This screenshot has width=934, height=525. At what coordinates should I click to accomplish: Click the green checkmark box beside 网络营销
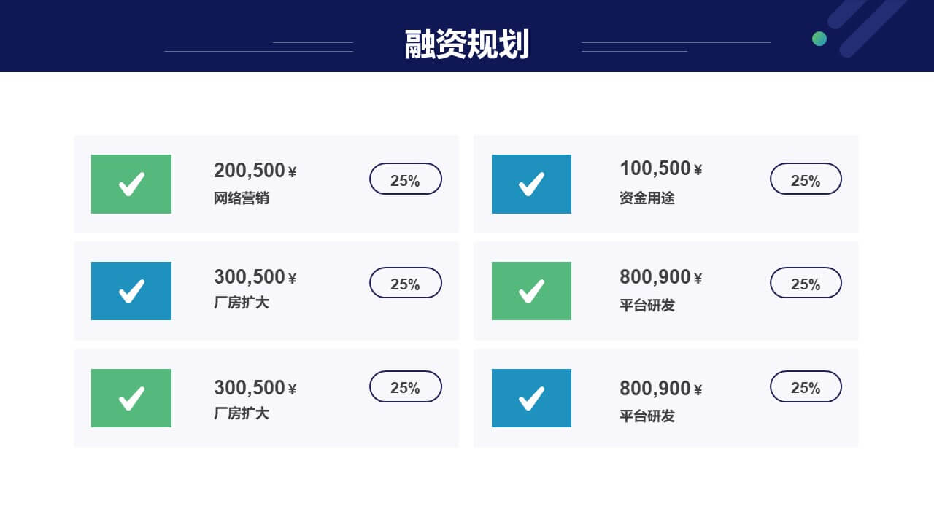coord(131,184)
